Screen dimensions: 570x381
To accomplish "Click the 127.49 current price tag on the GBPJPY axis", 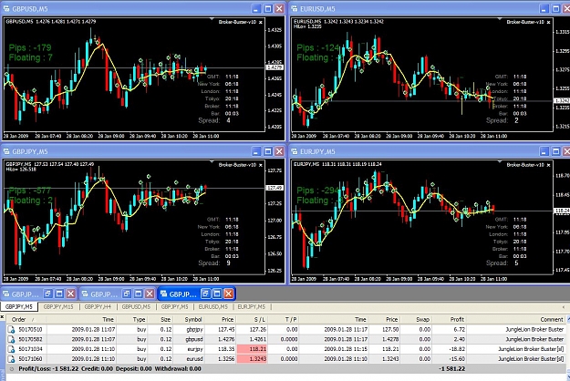I will (x=275, y=188).
